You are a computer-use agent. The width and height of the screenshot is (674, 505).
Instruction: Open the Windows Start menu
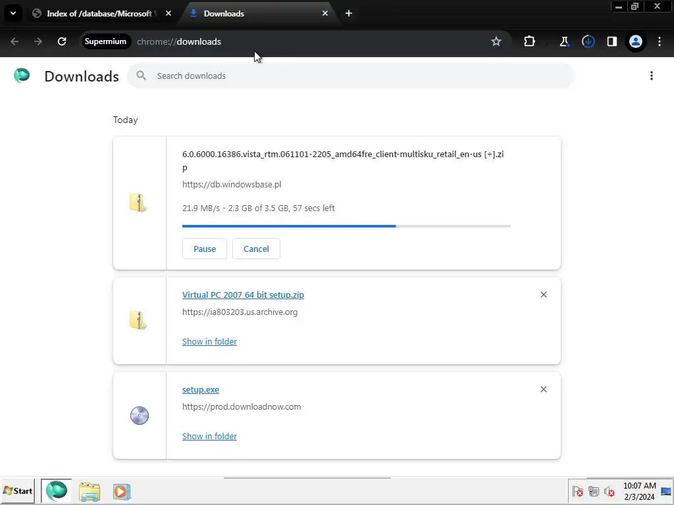point(18,491)
